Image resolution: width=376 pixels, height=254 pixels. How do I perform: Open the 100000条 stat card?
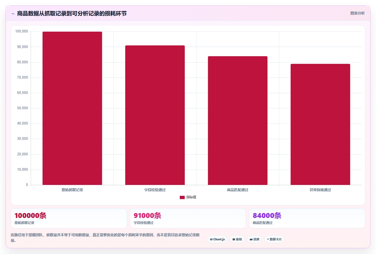point(69,218)
